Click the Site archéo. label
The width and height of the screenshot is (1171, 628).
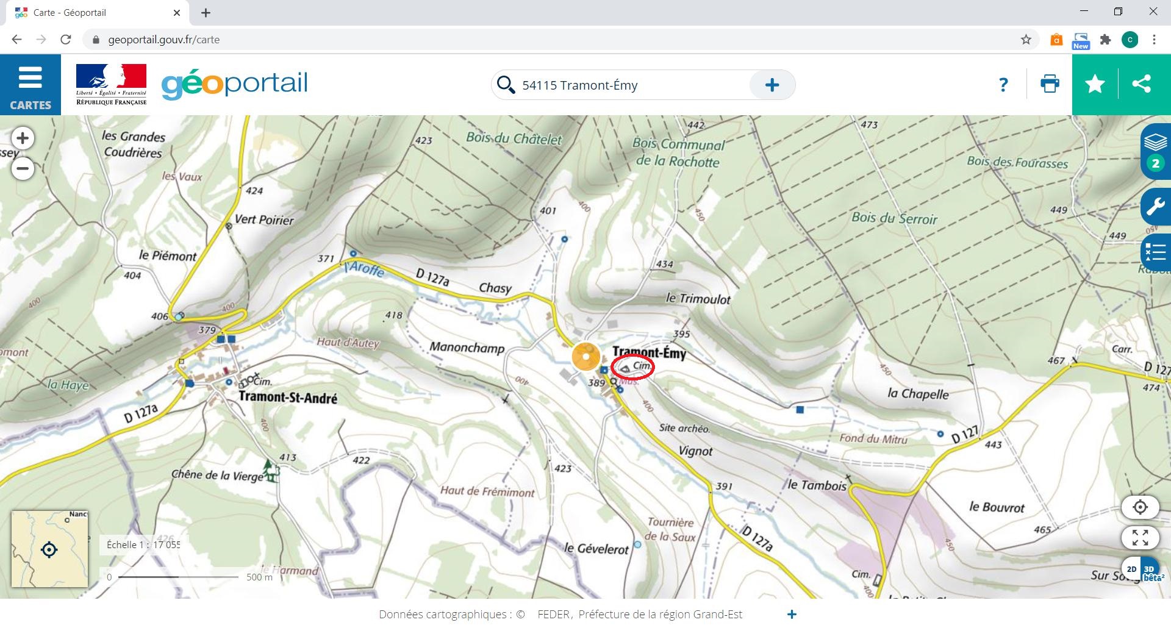[684, 428]
